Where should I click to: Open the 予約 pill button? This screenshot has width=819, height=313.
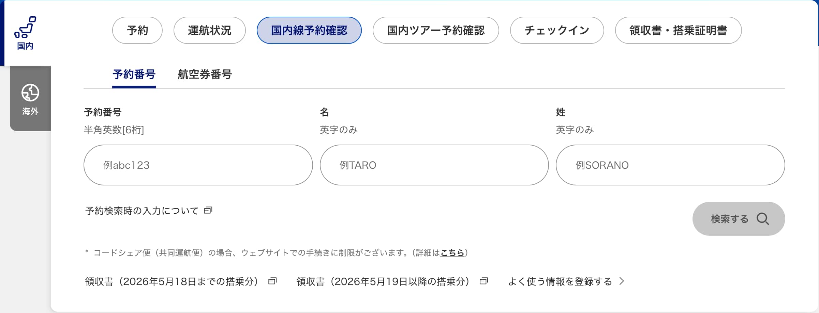(x=137, y=30)
